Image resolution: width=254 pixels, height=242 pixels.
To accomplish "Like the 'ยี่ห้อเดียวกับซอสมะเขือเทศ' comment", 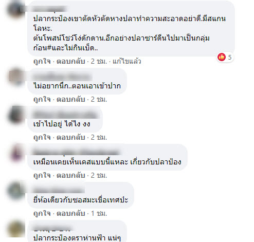I will pyautogui.click(x=42, y=213).
